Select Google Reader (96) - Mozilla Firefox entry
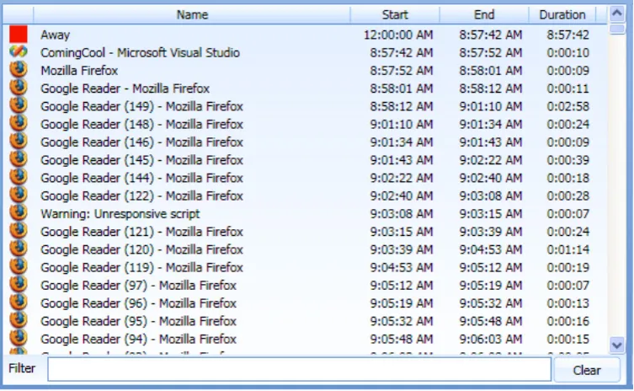This screenshot has width=634, height=391. point(138,303)
